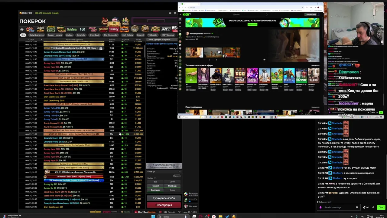Open the Mystery Battle Royale icon
The height and width of the screenshot is (218, 387).
51,29
